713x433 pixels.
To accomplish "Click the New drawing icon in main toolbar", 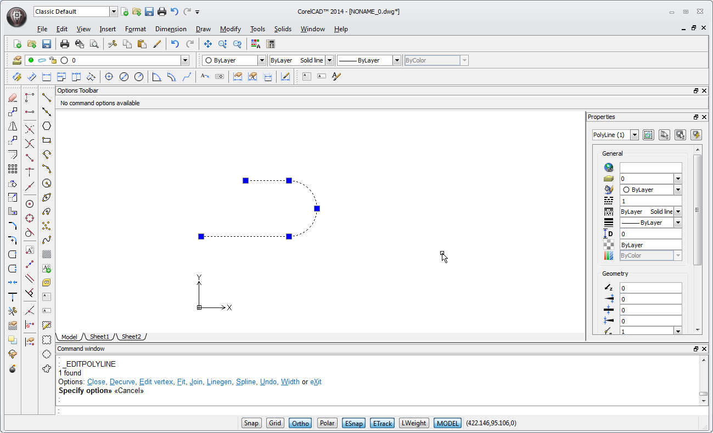I will pos(17,44).
